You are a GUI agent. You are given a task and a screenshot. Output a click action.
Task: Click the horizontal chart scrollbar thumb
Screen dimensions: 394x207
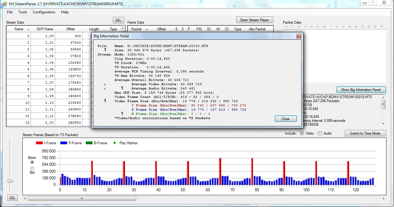click(x=82, y=199)
